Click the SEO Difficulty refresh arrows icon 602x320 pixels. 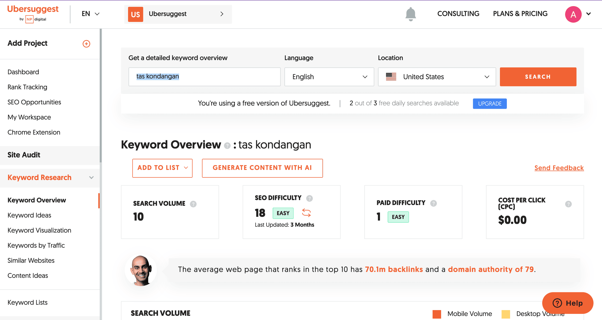coord(306,213)
